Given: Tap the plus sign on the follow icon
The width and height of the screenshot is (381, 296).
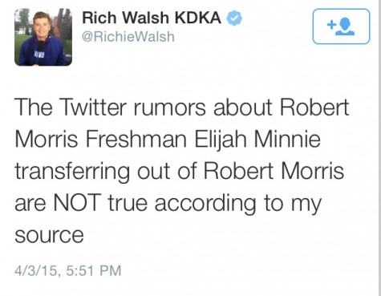Looking at the screenshot, I should pyautogui.click(x=331, y=25).
